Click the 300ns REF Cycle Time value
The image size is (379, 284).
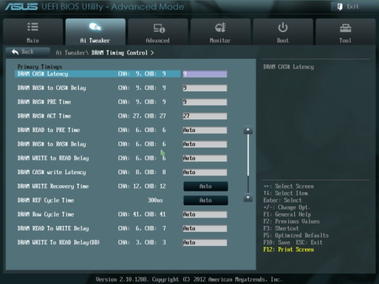click(x=155, y=200)
